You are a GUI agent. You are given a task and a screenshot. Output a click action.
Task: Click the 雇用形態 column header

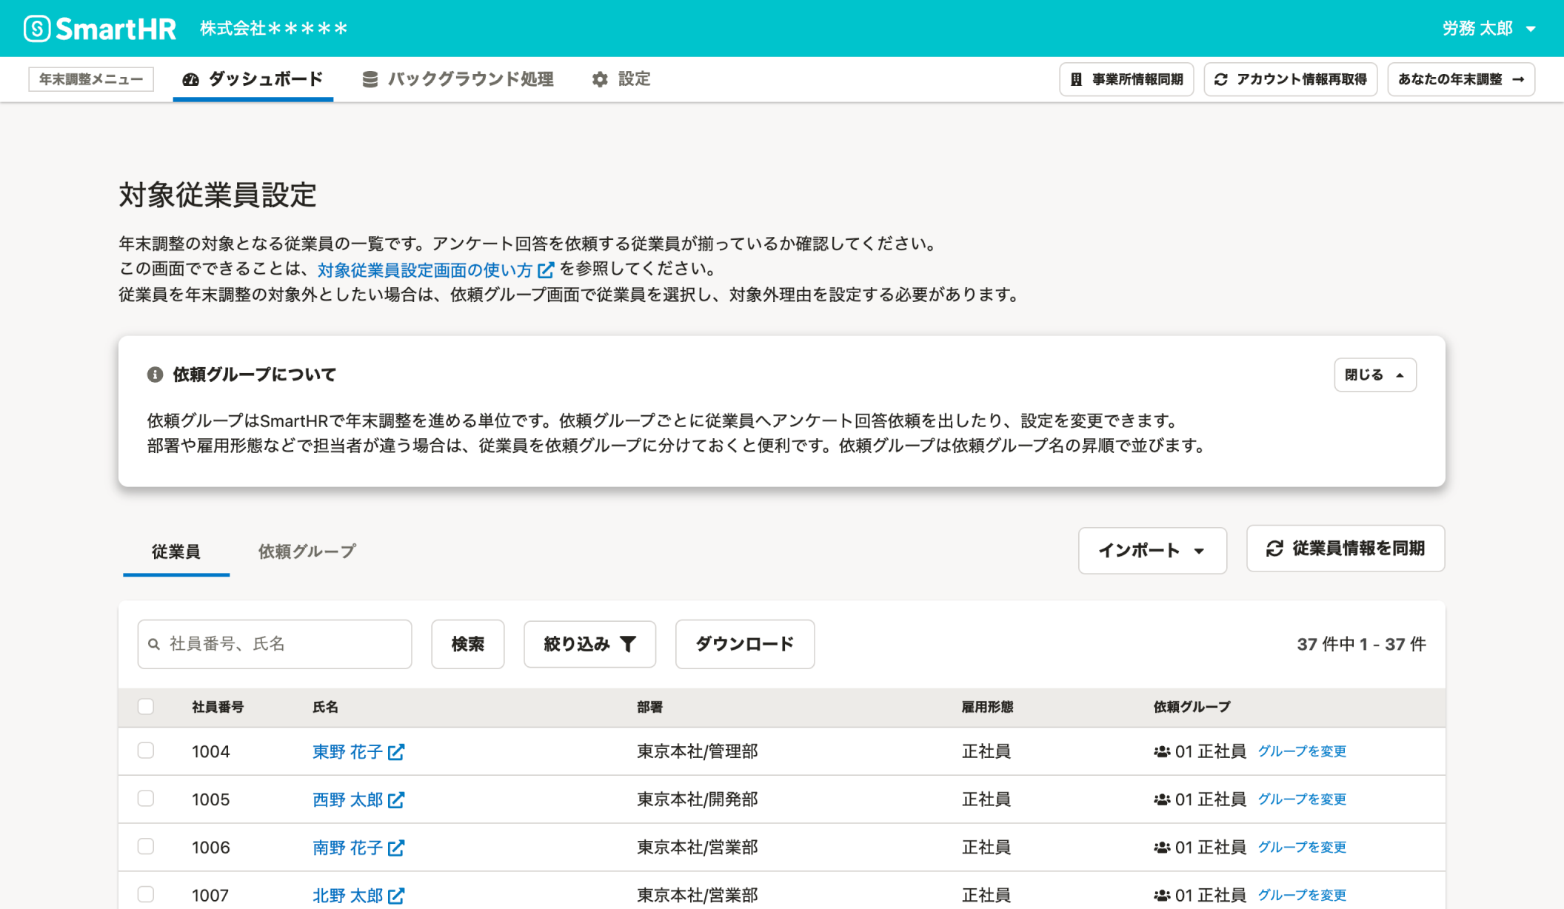pyautogui.click(x=987, y=707)
